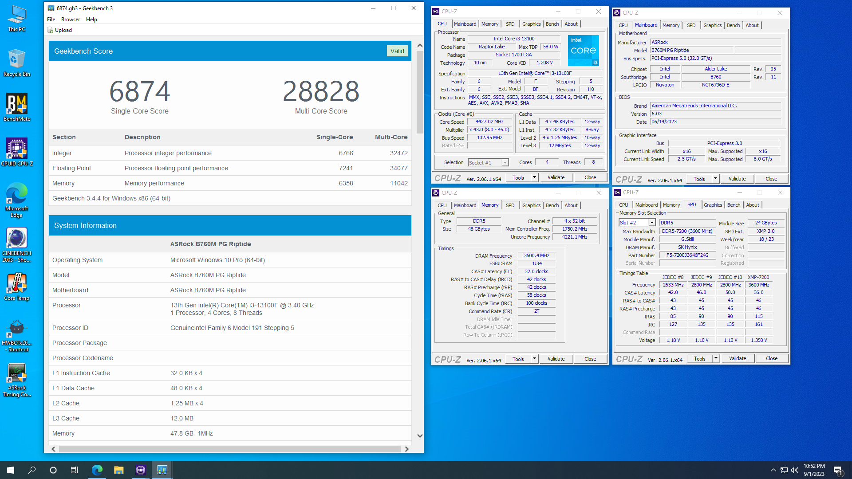Expand Tools dropdown arrow in SPD window
852x479 pixels.
click(x=716, y=358)
